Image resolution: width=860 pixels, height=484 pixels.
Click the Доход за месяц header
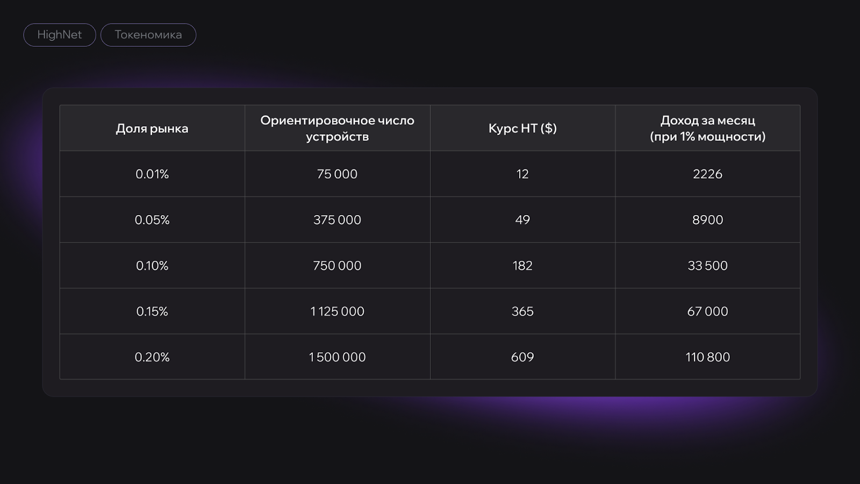(x=707, y=129)
